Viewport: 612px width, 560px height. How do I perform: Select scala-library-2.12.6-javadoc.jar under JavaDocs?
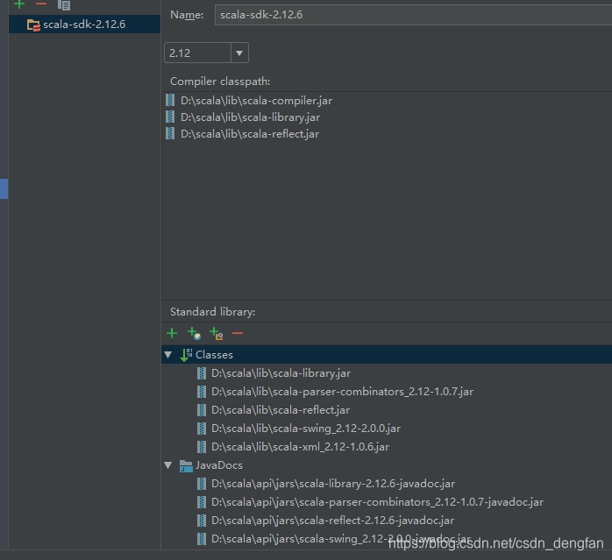pyautogui.click(x=333, y=484)
